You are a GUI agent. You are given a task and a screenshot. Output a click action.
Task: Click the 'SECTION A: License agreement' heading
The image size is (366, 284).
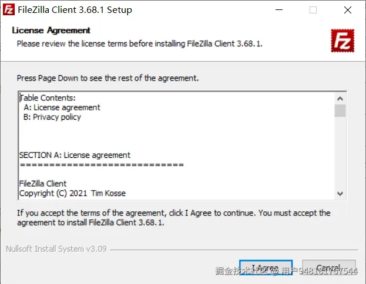(x=75, y=155)
